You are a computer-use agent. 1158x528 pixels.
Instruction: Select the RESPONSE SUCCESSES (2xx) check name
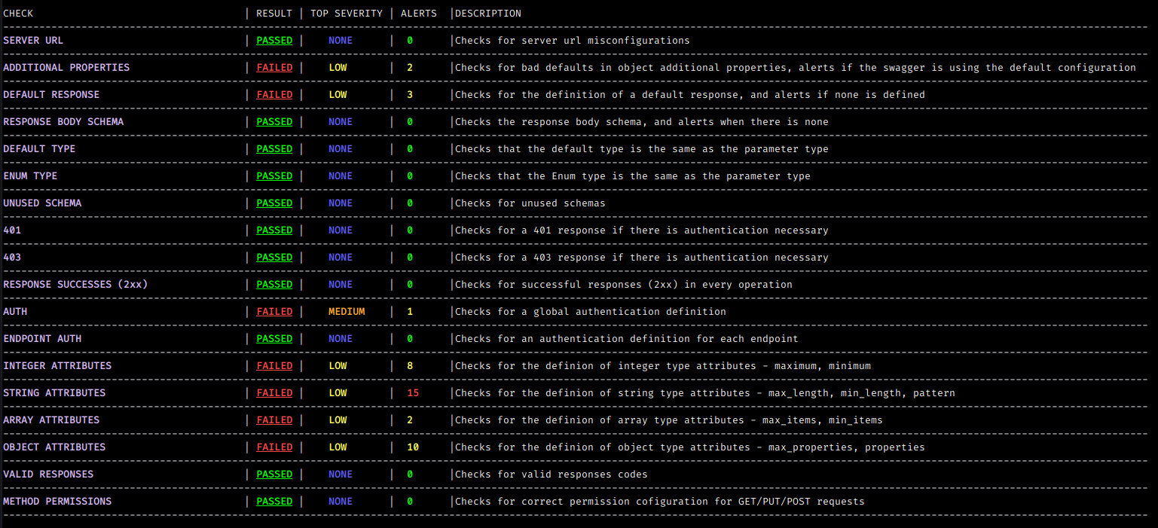coord(75,285)
